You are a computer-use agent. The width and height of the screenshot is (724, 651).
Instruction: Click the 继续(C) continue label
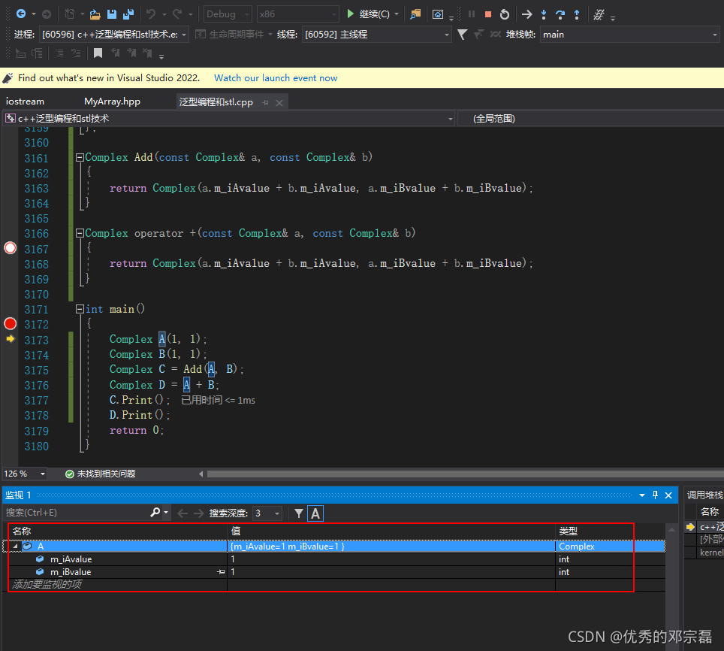click(x=375, y=14)
